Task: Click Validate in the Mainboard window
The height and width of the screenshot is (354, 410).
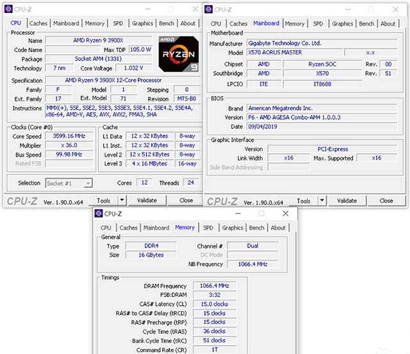Action: [x=347, y=201]
